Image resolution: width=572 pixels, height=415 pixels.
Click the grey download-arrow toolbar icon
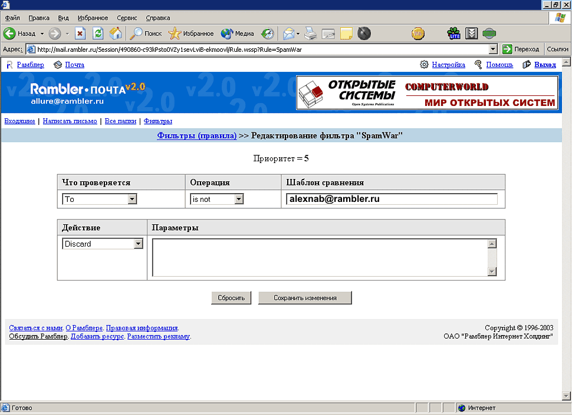click(471, 34)
